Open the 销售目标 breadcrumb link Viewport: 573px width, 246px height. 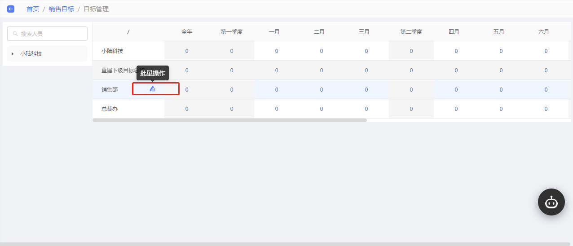(x=62, y=9)
